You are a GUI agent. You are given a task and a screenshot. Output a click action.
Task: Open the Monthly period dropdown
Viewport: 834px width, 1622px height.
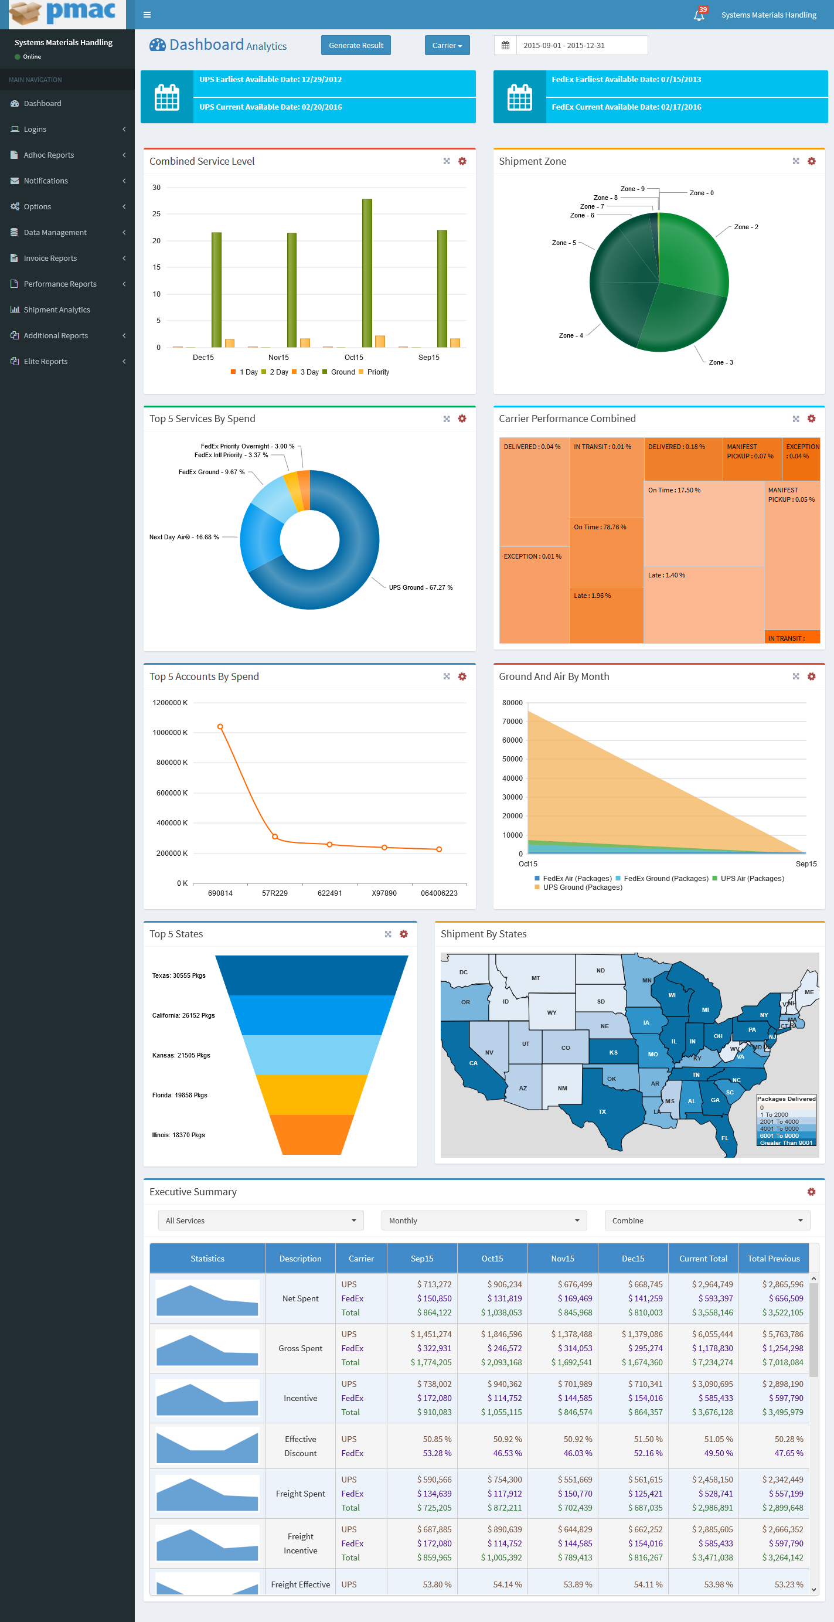(x=484, y=1220)
